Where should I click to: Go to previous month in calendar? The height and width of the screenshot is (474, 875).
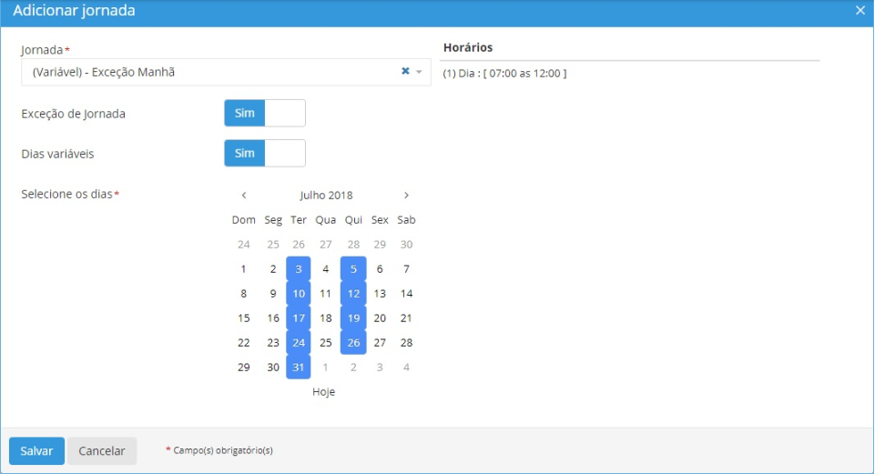click(244, 195)
